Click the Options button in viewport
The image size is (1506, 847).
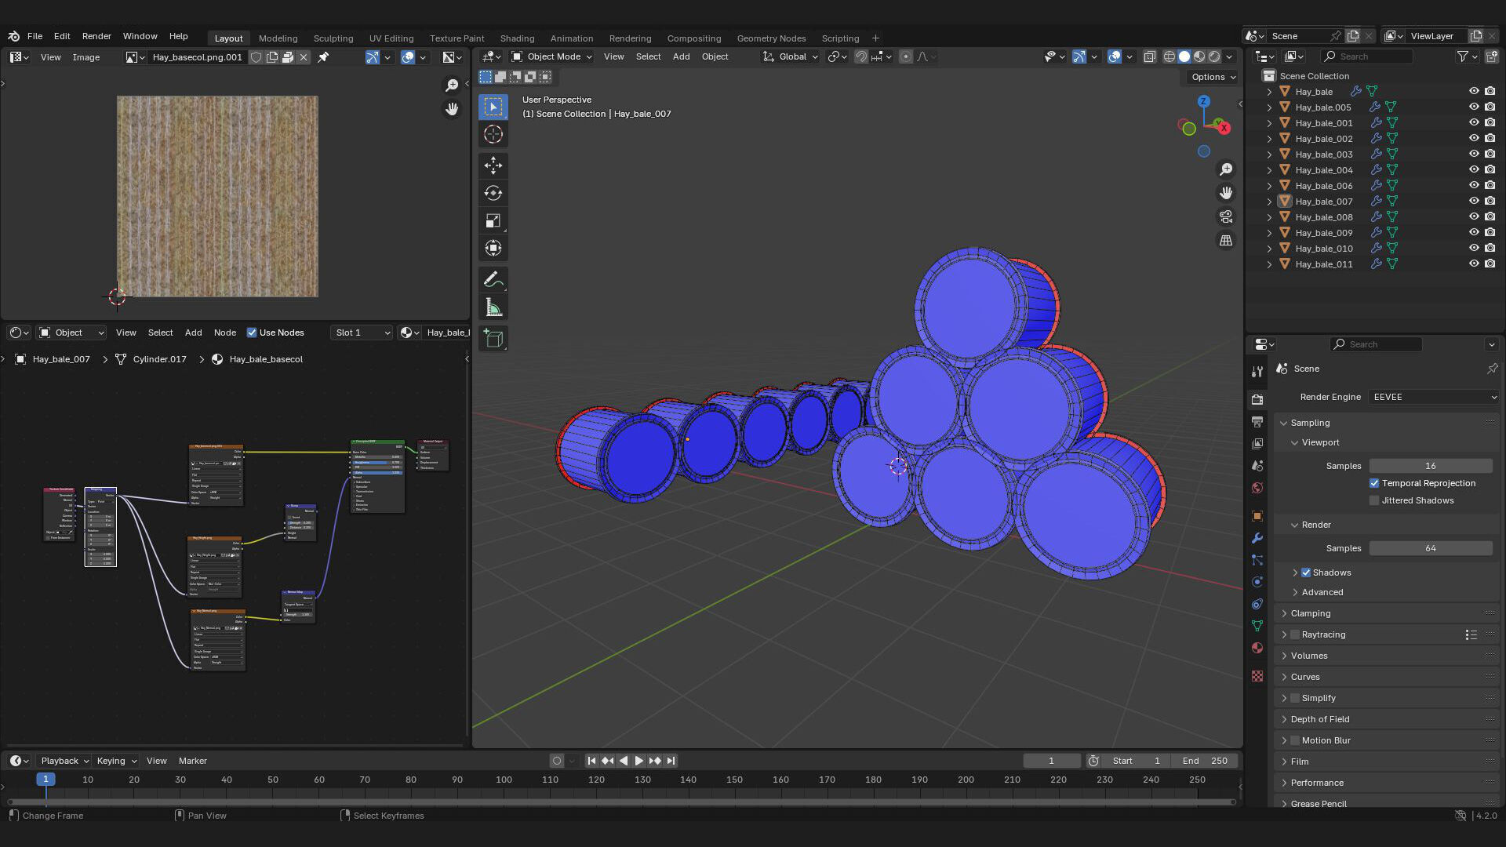click(x=1213, y=77)
